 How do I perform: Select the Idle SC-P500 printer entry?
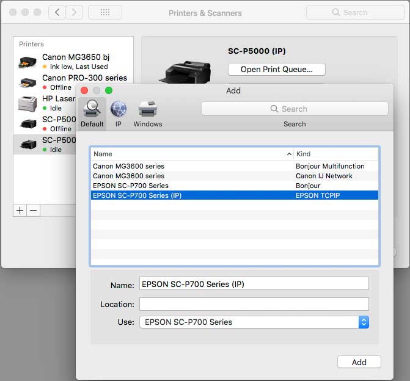[x=45, y=145]
